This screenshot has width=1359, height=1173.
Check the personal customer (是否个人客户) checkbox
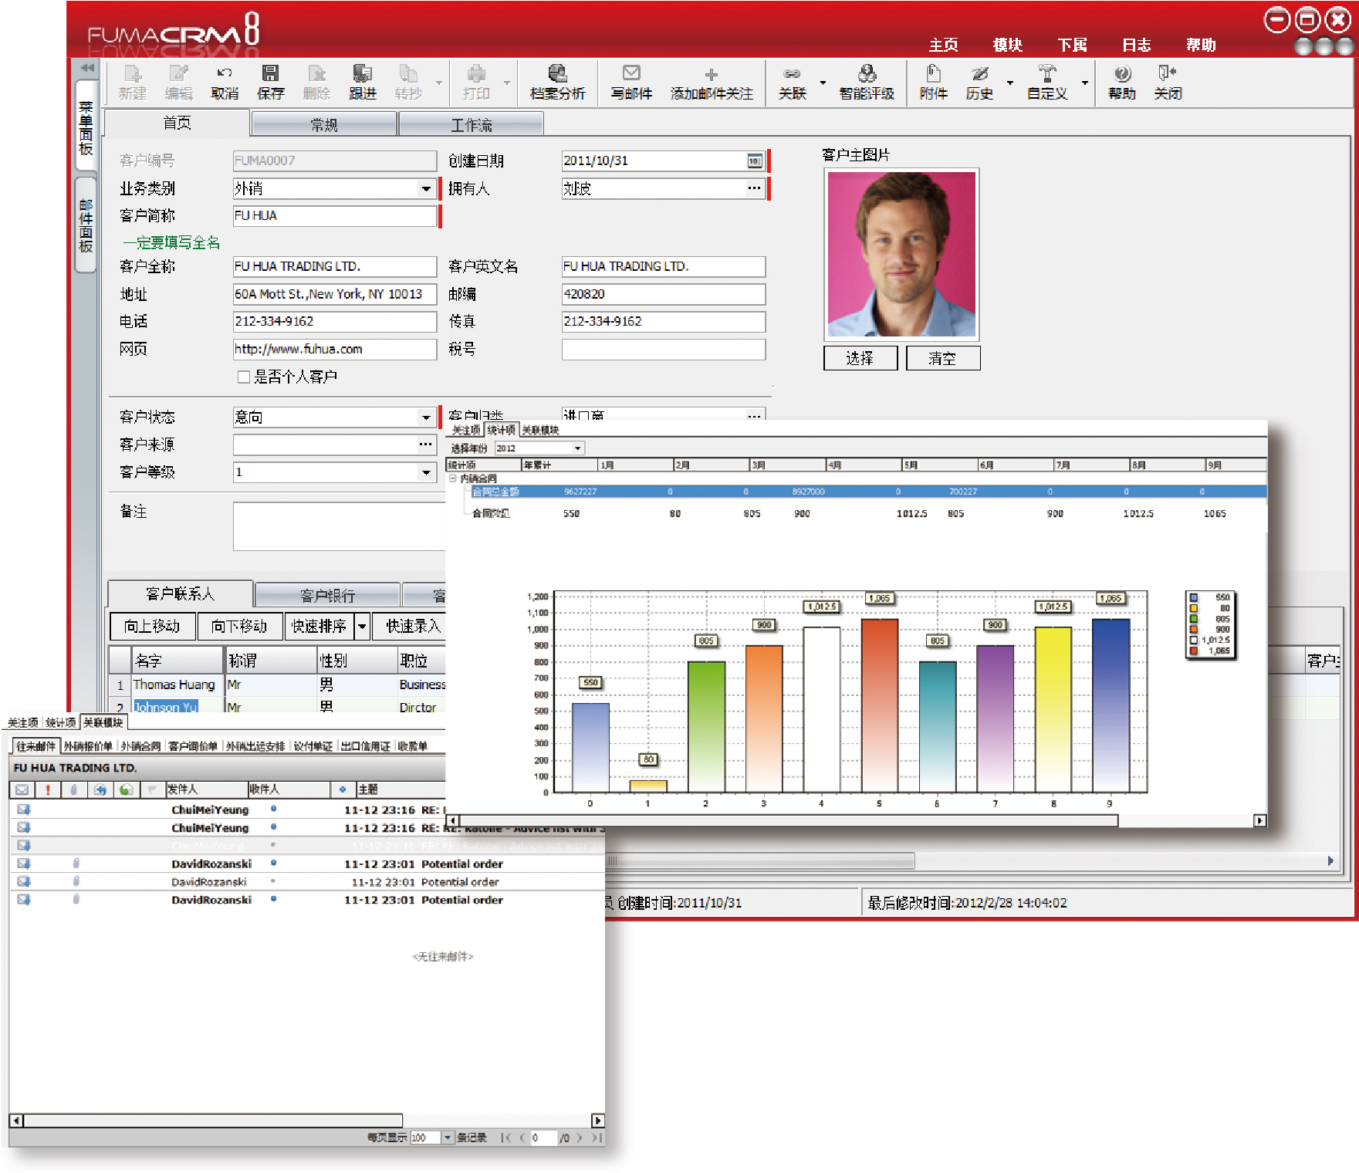(x=244, y=377)
